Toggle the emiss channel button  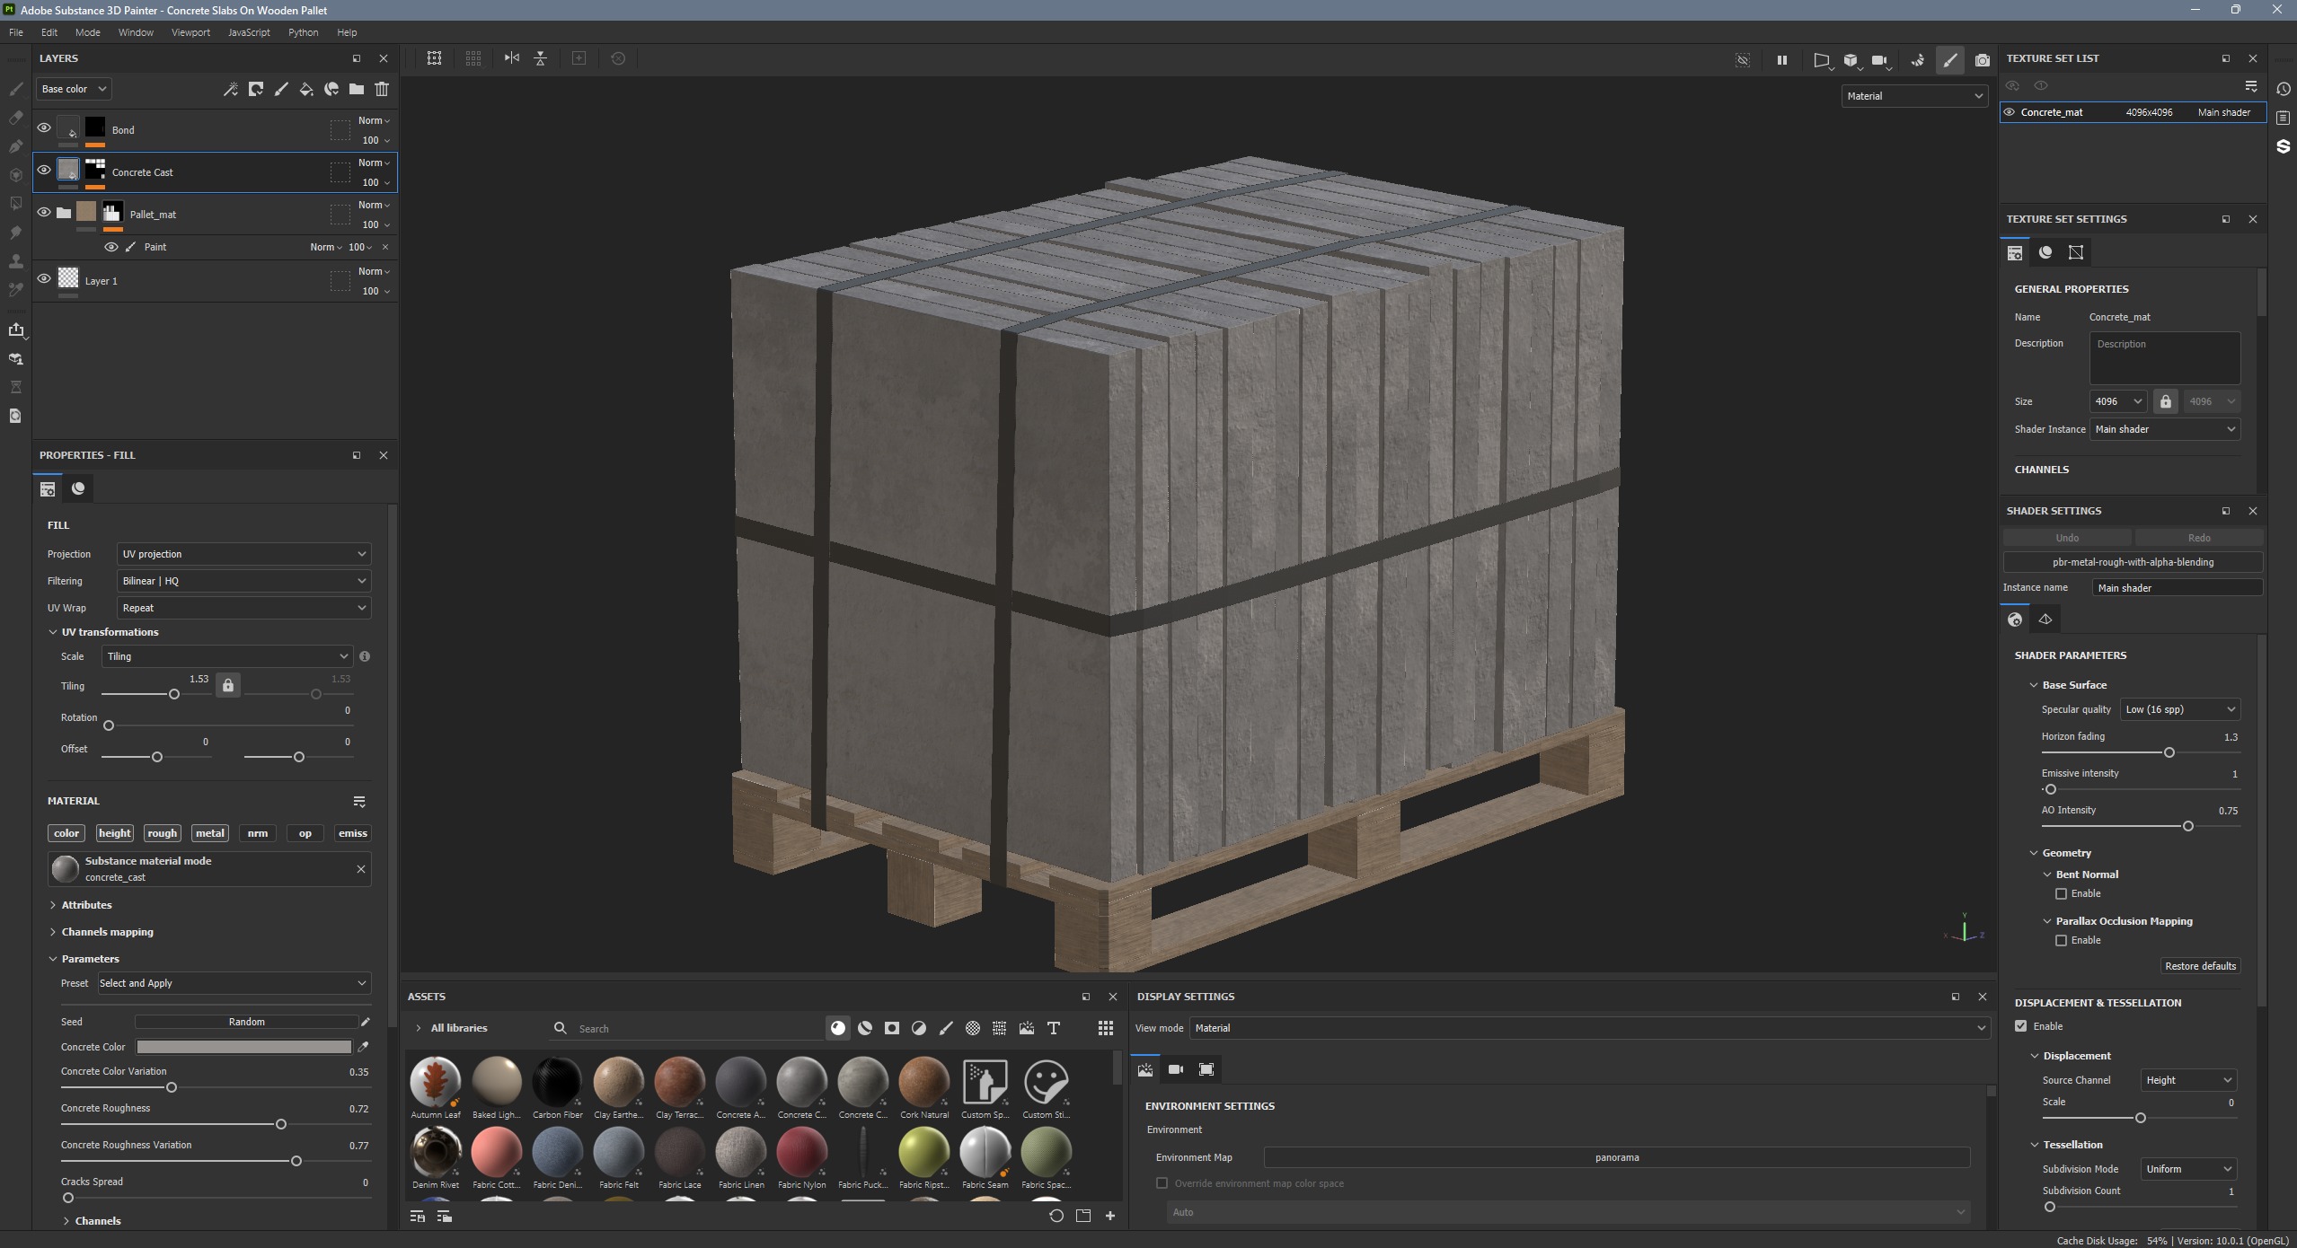coord(353,833)
